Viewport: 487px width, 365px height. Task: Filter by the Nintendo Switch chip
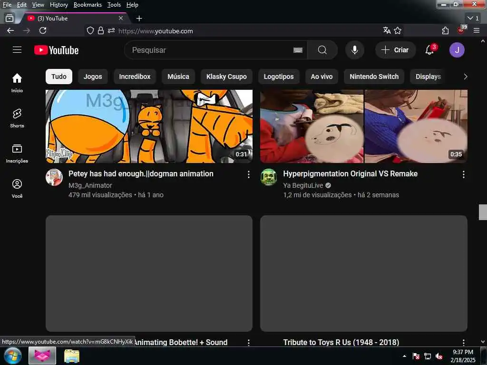click(374, 77)
